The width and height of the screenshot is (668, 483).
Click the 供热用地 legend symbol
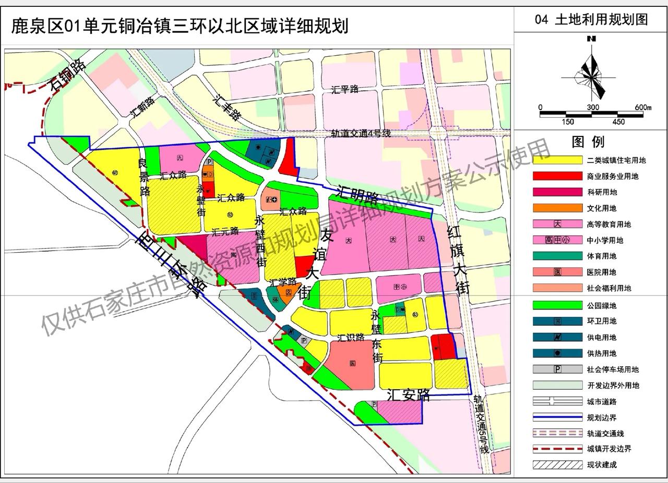557,353
